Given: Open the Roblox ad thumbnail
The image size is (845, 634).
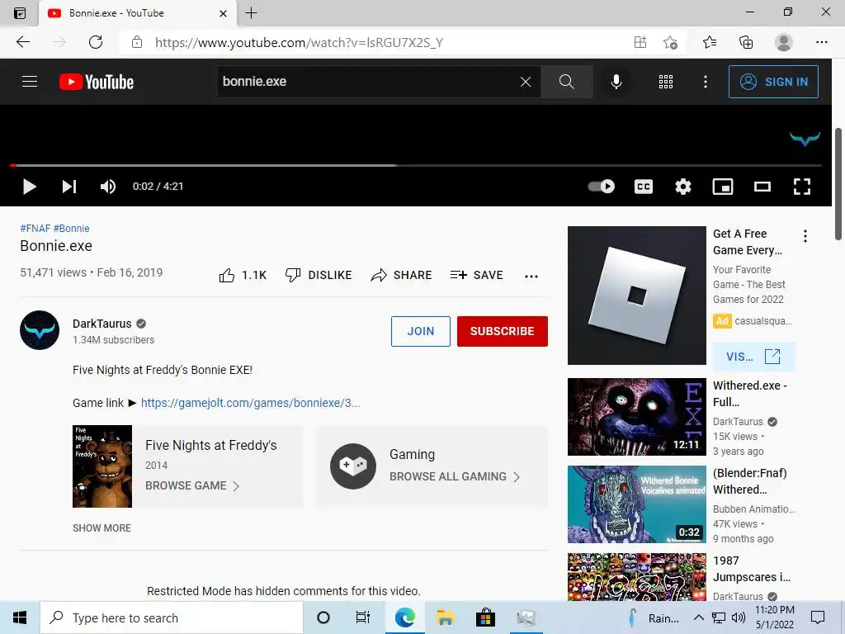Looking at the screenshot, I should [x=637, y=296].
